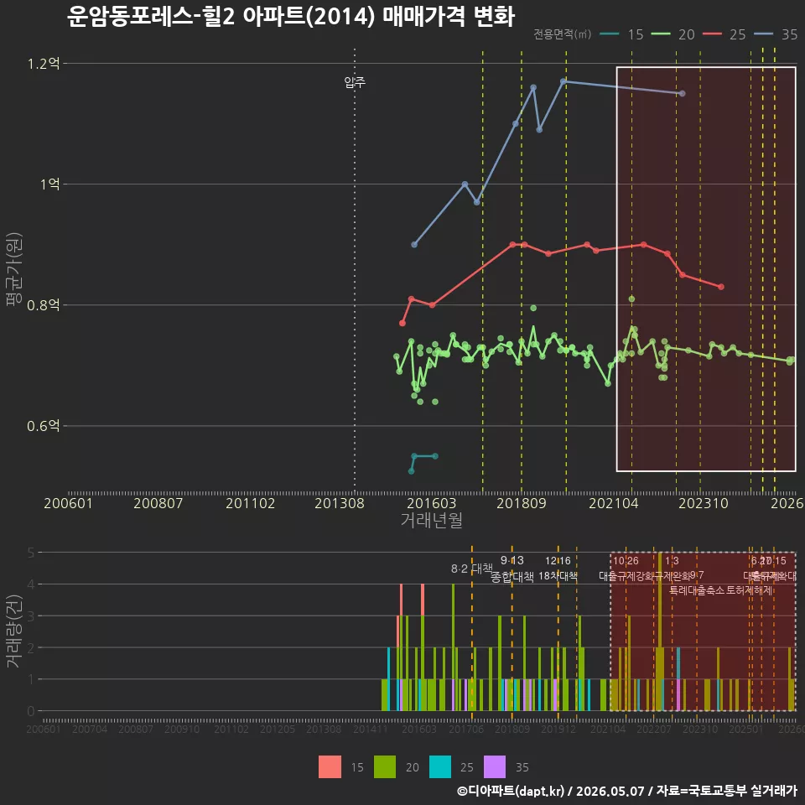Click the 0.6억 y-axis label
Screen dimensions: 805x805
[x=43, y=426]
